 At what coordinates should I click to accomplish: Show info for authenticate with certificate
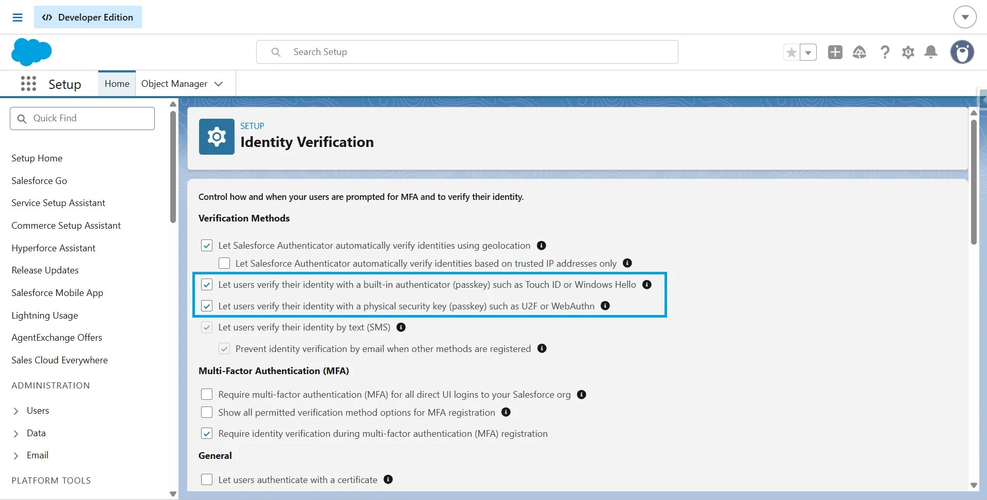[388, 479]
